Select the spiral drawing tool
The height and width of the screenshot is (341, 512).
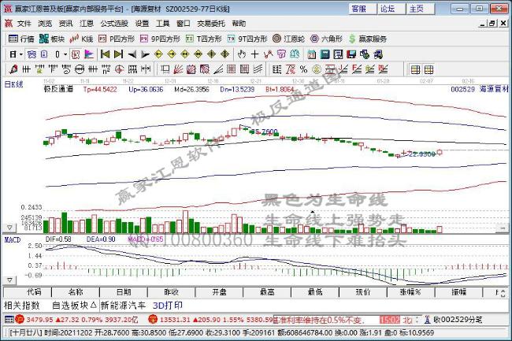66,69
